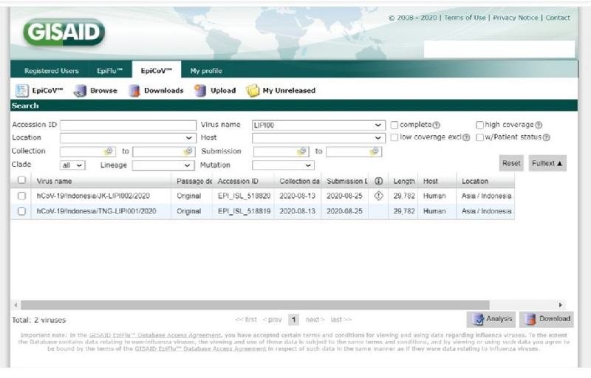The width and height of the screenshot is (591, 378).
Task: Click info diamond icon for JK-LIPI002 row
Action: click(378, 196)
